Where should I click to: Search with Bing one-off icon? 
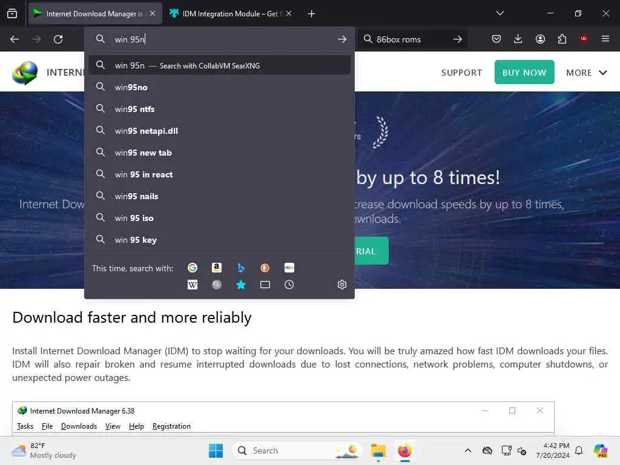241,268
